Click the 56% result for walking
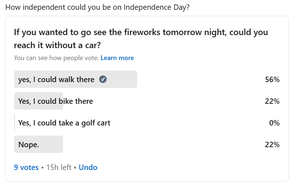 [272, 80]
